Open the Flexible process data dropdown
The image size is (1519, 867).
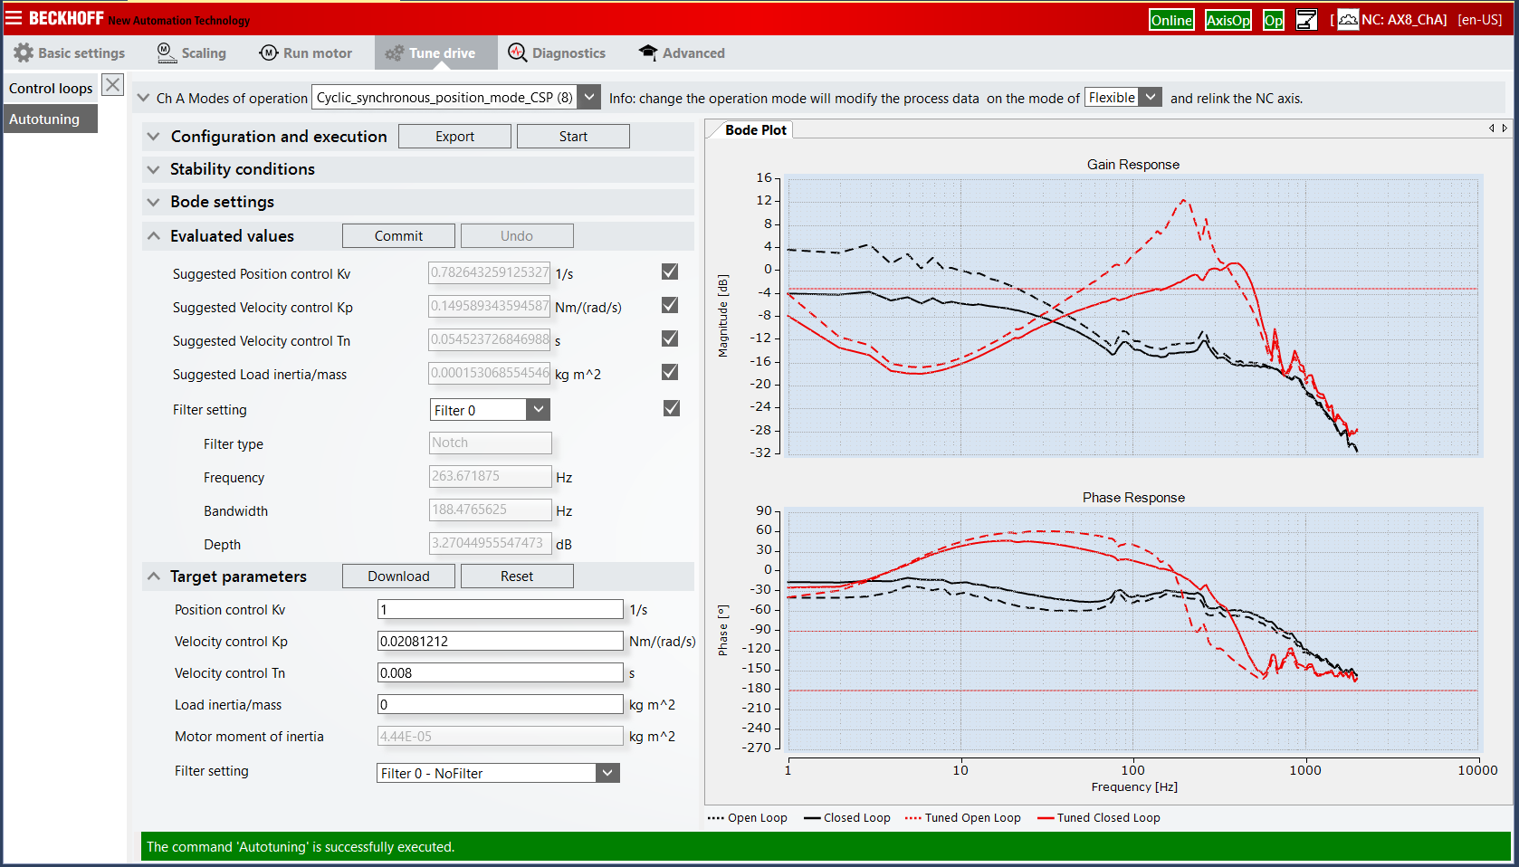tap(1151, 97)
